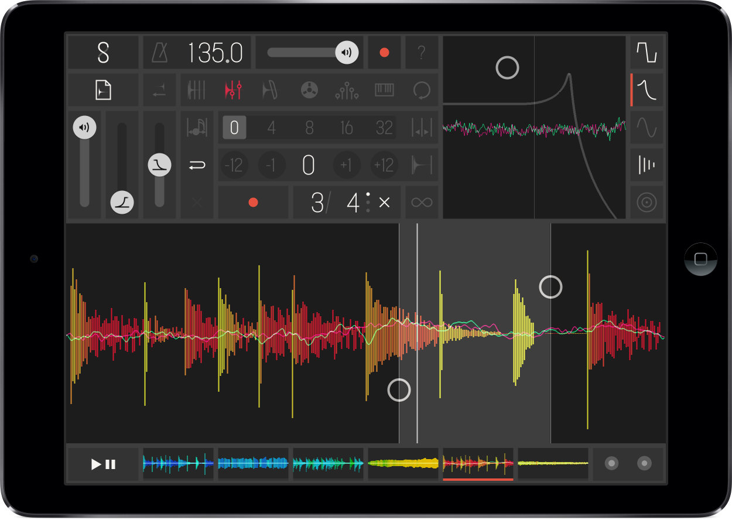Select slice count 0

(234, 128)
